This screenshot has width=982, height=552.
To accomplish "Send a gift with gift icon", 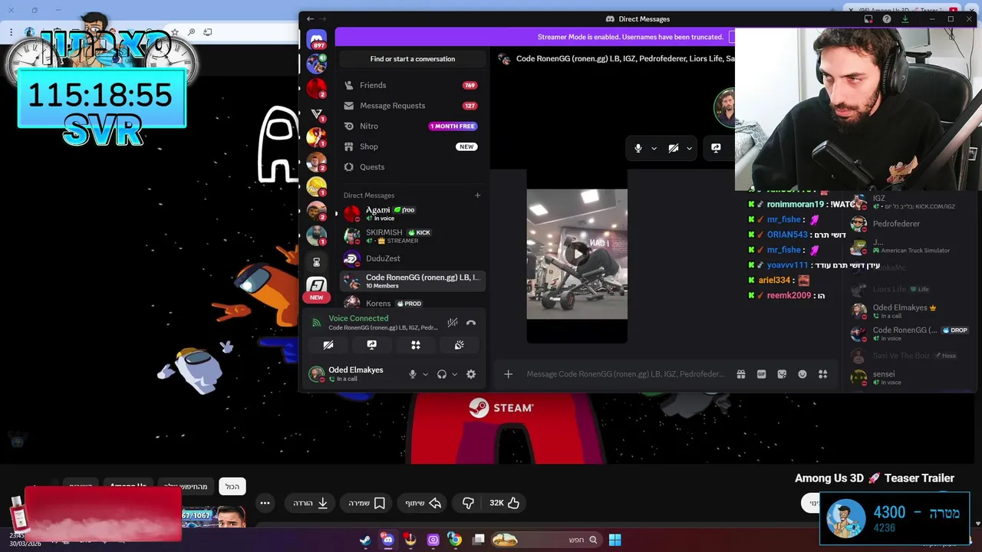I will click(741, 374).
